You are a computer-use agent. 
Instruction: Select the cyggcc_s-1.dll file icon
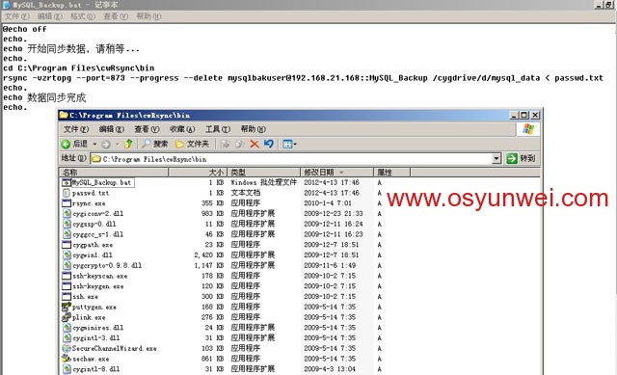[x=67, y=234]
